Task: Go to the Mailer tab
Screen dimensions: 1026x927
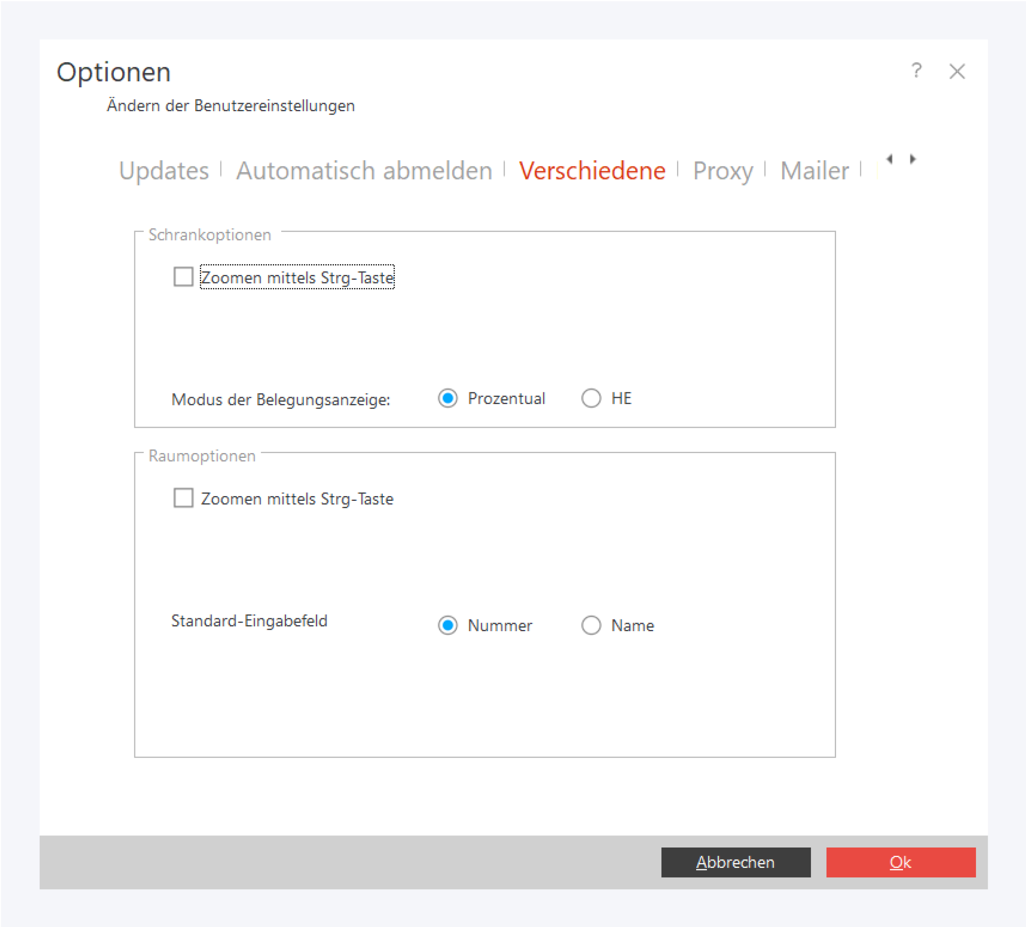Action: pos(814,170)
